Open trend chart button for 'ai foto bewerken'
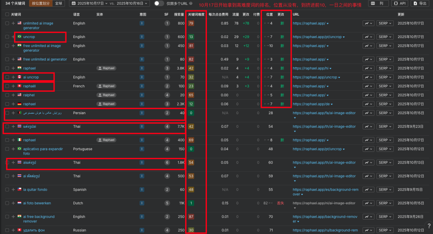433x234 pixels. click(368, 203)
